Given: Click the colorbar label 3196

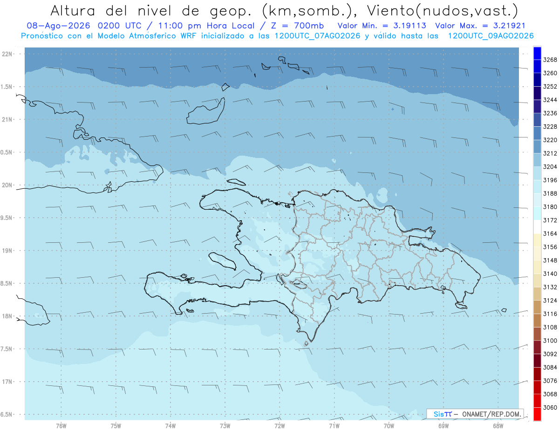Looking at the screenshot, I should (x=550, y=180).
